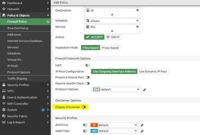Set Action to ACCEPT

(x=94, y=37)
